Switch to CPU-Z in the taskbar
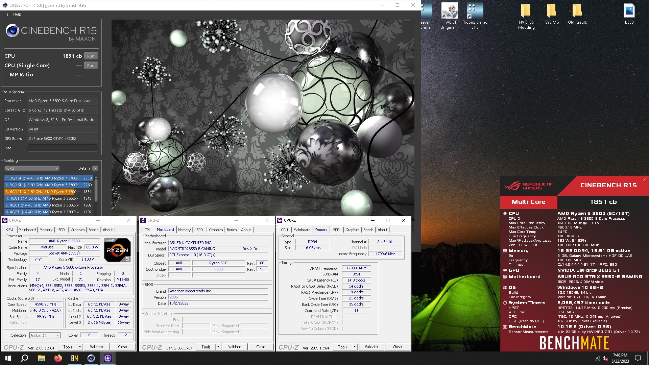649x365 pixels. 108,358
